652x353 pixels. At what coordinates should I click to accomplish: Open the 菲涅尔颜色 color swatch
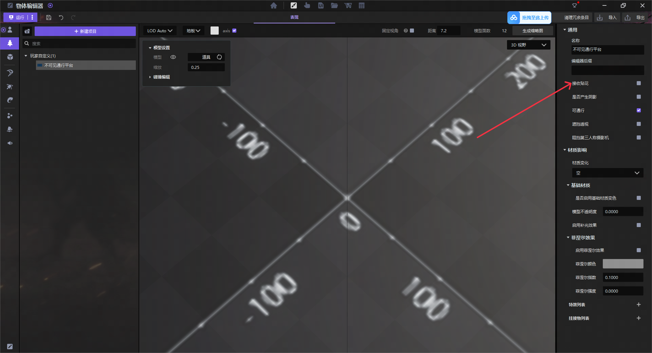(623, 264)
